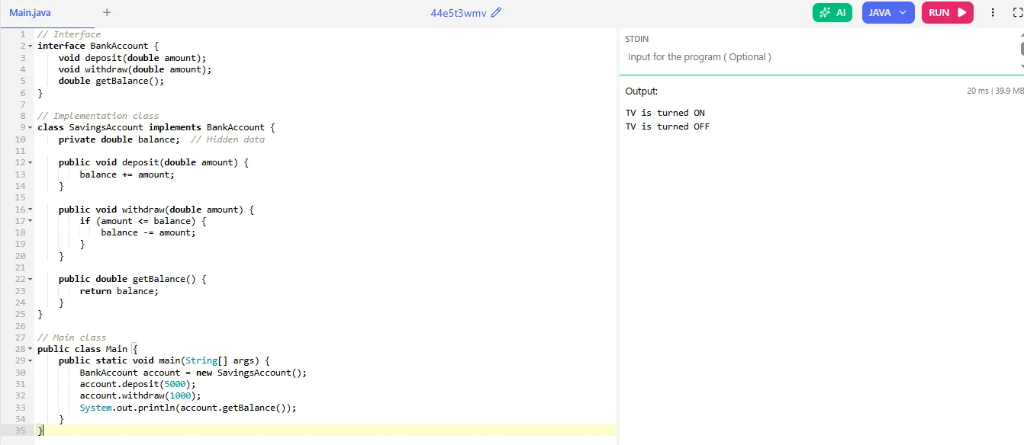
Task: Click "void withdraw(double amount);" on line 4
Action: click(x=135, y=69)
